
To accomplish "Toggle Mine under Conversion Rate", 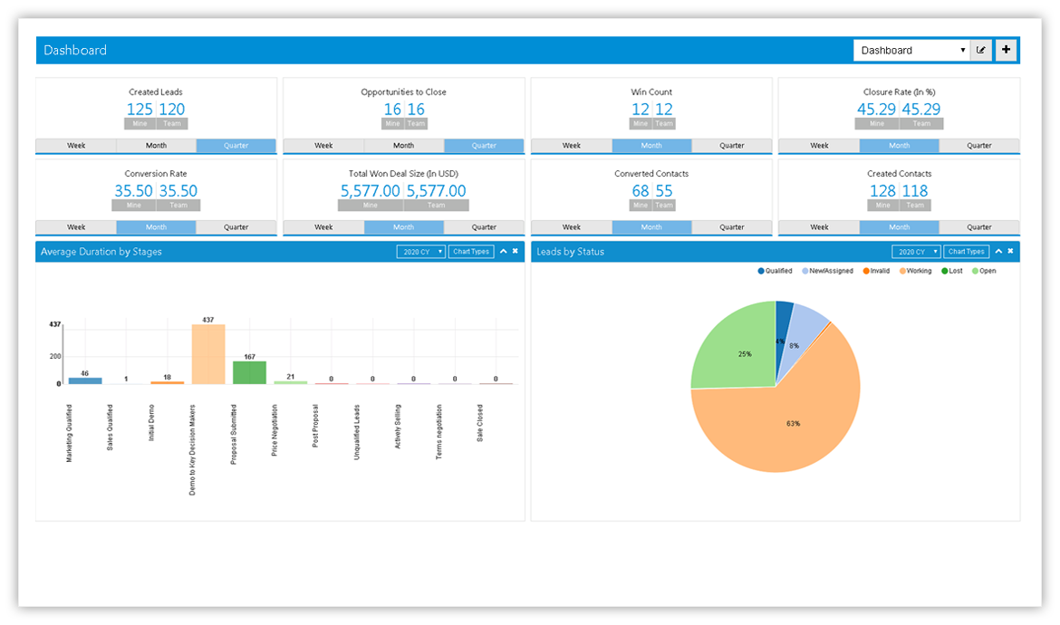I will [133, 206].
